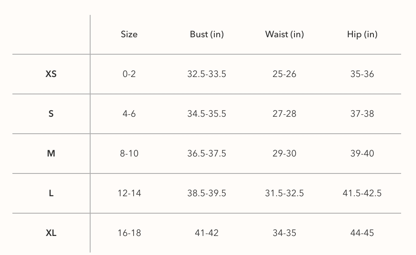Select the 31.5-32.5 waist cell
Image resolution: width=416 pixels, height=255 pixels.
pyautogui.click(x=285, y=193)
